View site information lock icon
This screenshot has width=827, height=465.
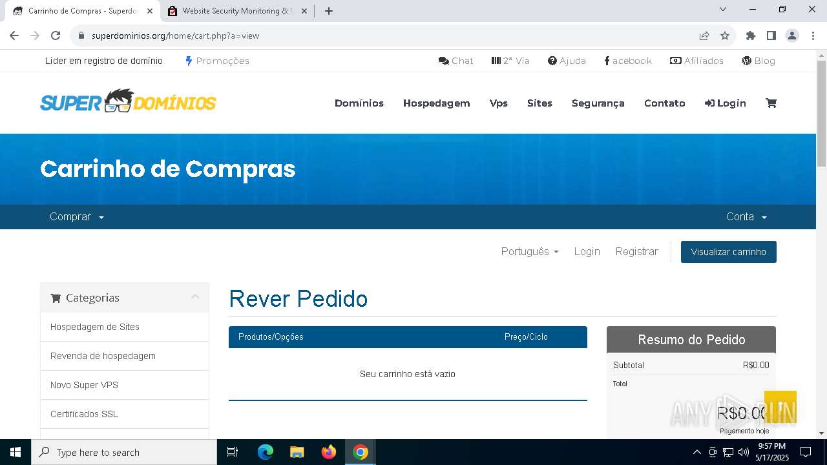tap(81, 36)
